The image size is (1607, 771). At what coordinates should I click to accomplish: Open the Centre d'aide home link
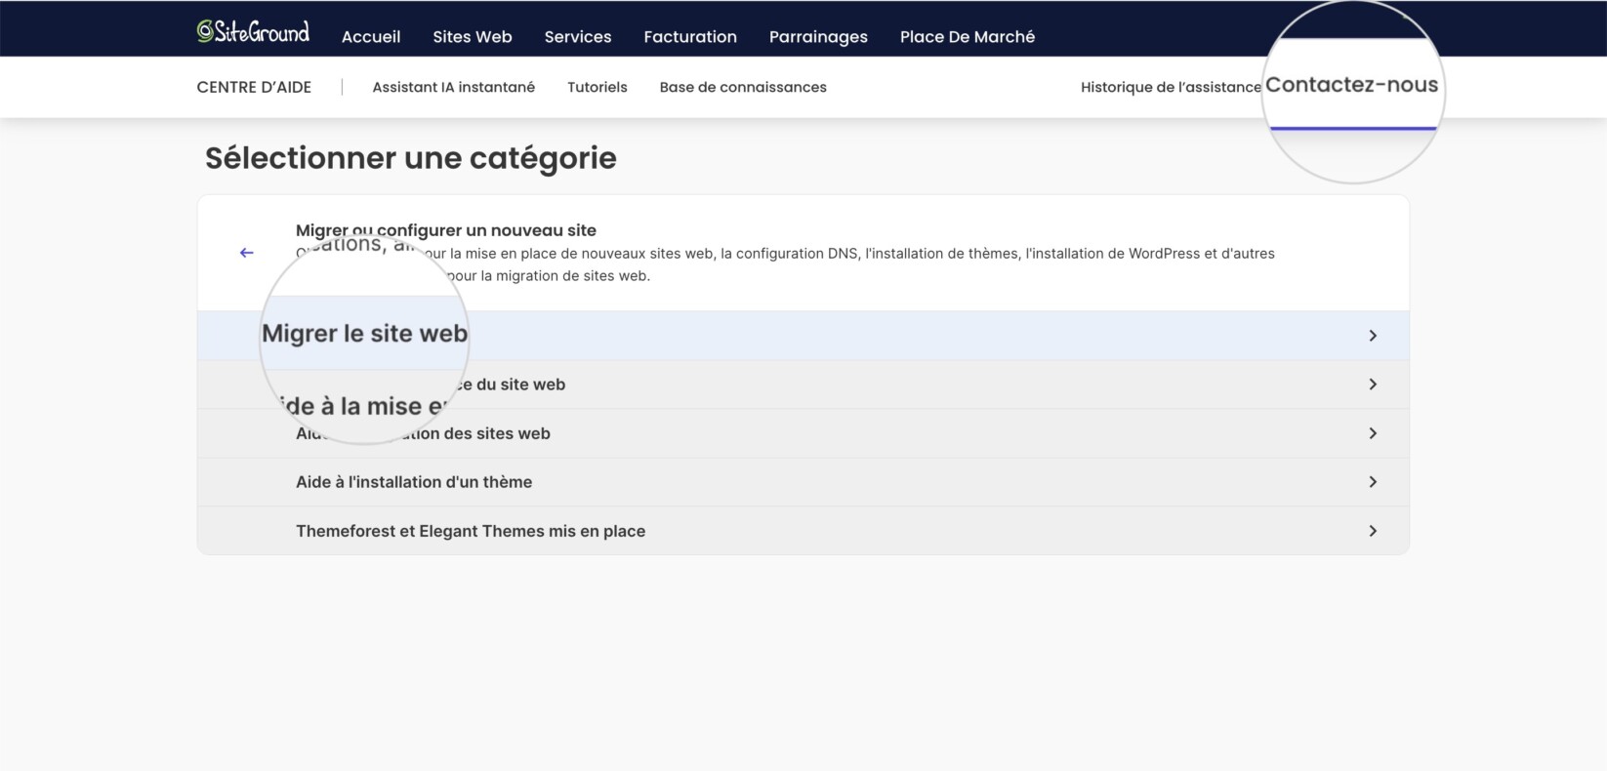pos(254,87)
